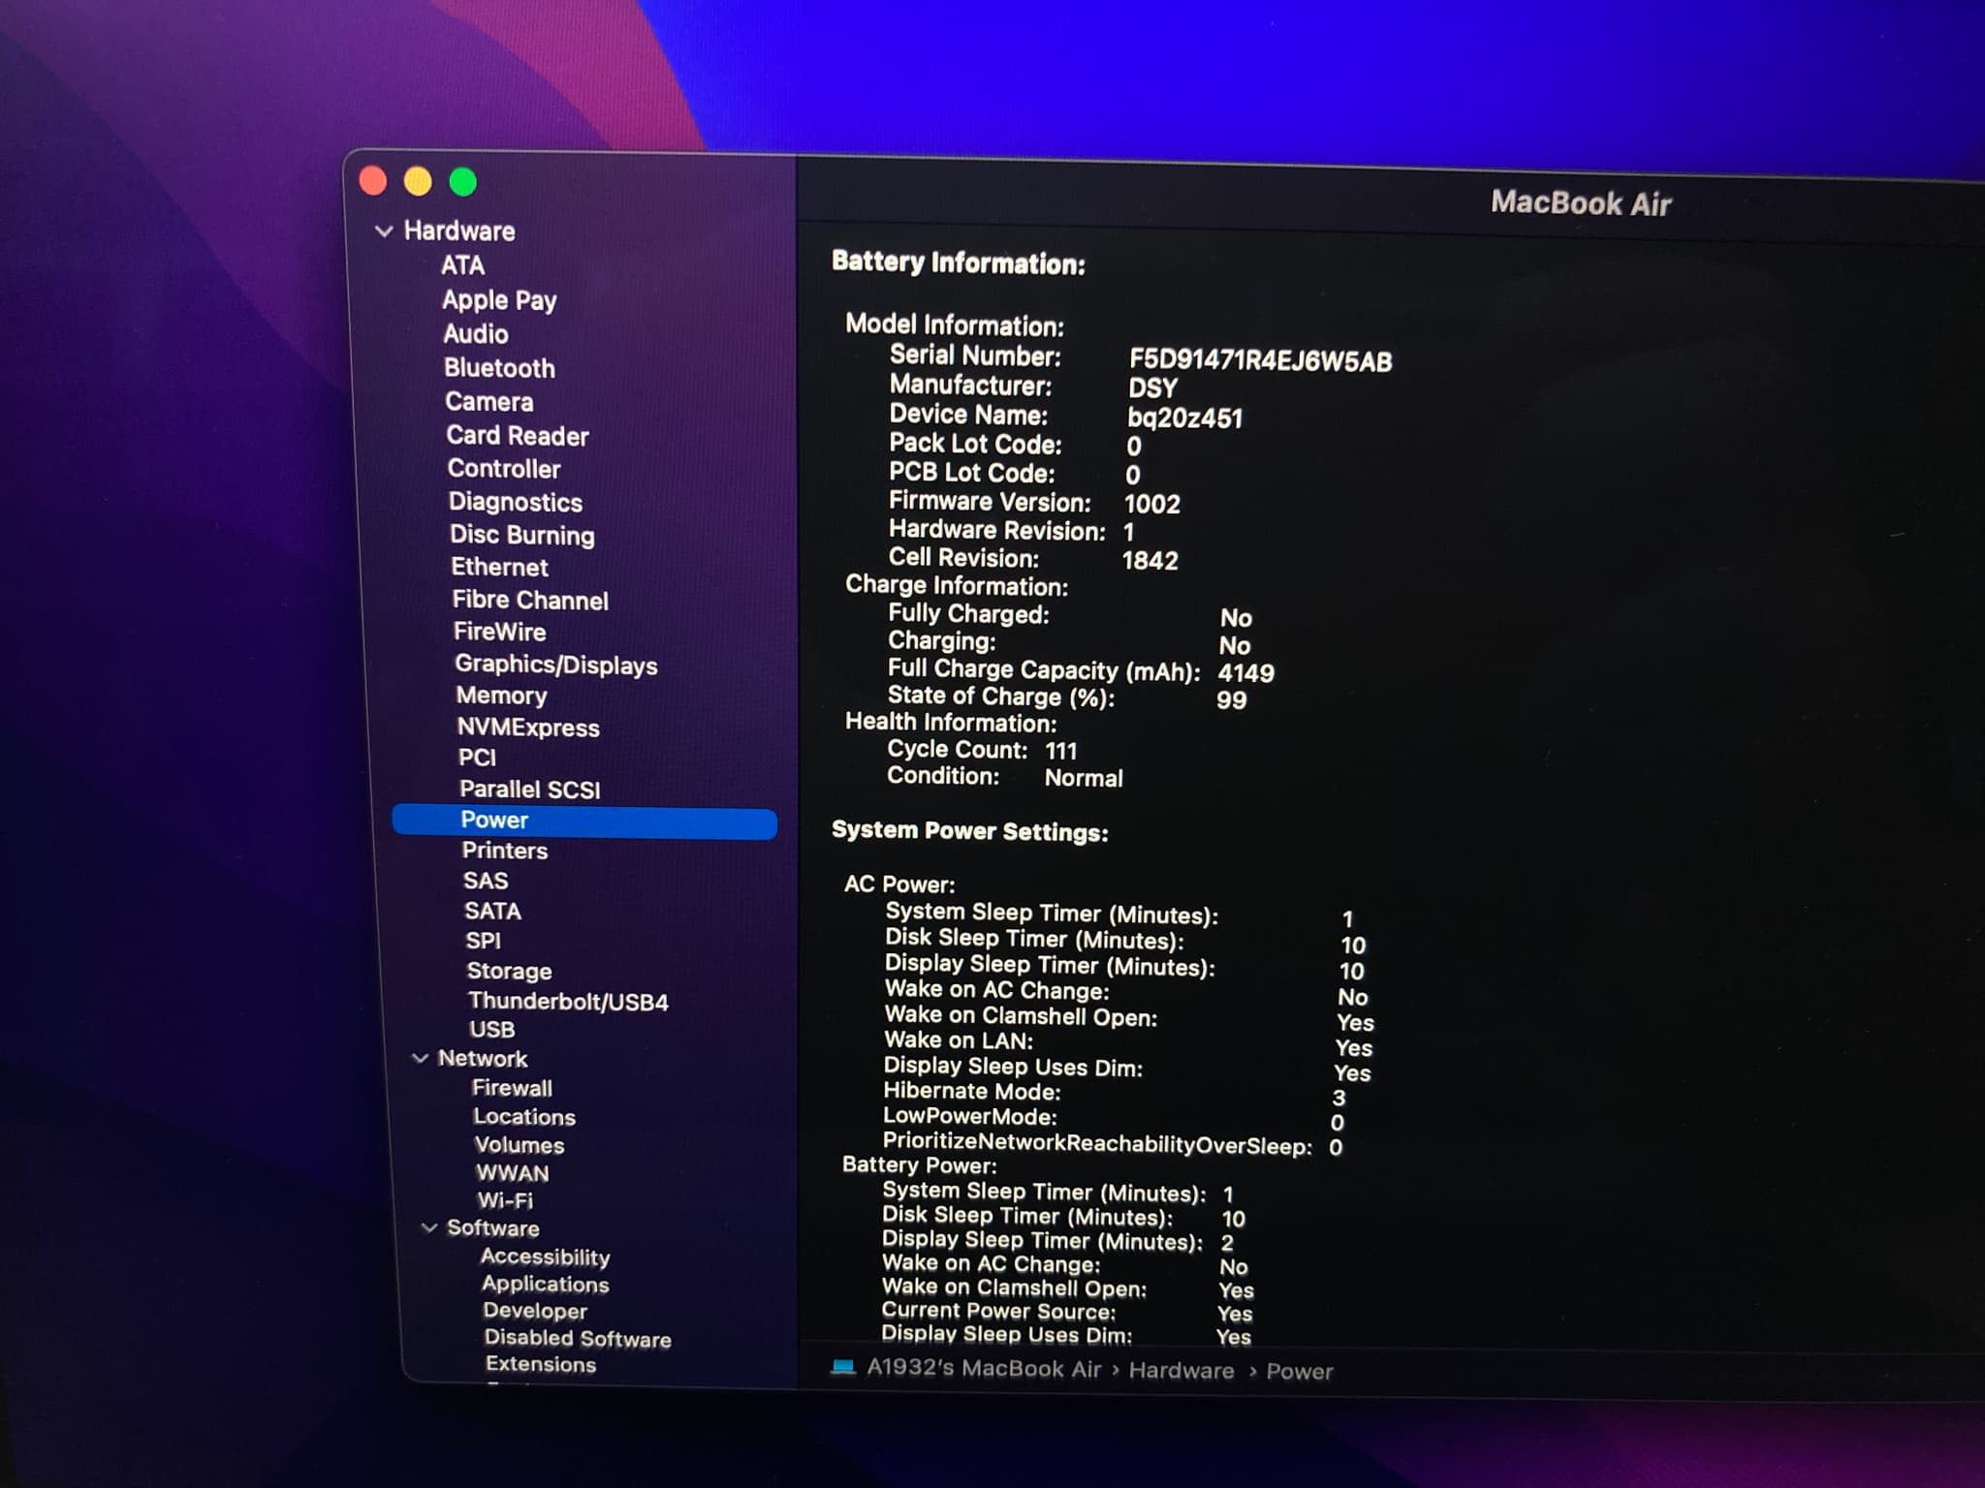The height and width of the screenshot is (1488, 1985).
Task: Select Extensions under Software
Action: pyautogui.click(x=541, y=1364)
